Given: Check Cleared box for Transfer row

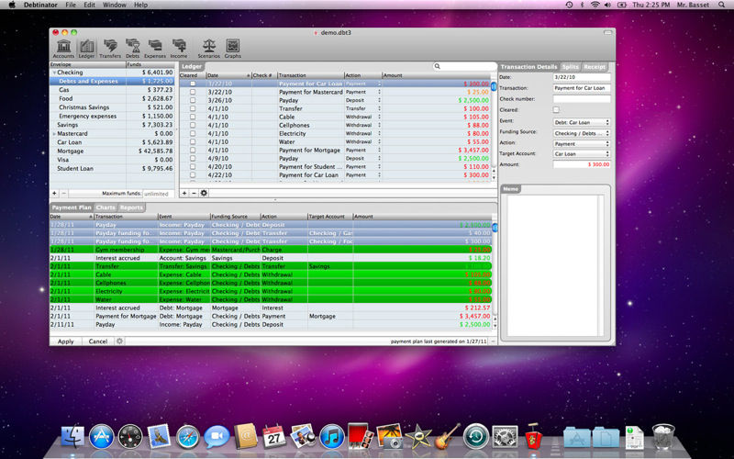Looking at the screenshot, I should click(193, 108).
